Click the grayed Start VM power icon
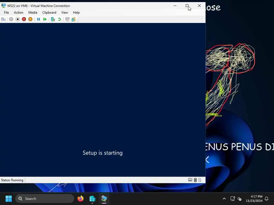274x205 pixels. [x=11, y=19]
